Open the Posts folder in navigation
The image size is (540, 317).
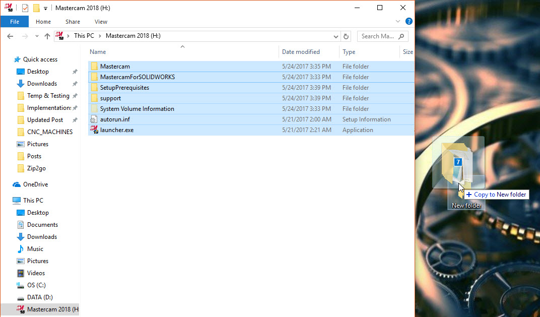click(x=34, y=156)
